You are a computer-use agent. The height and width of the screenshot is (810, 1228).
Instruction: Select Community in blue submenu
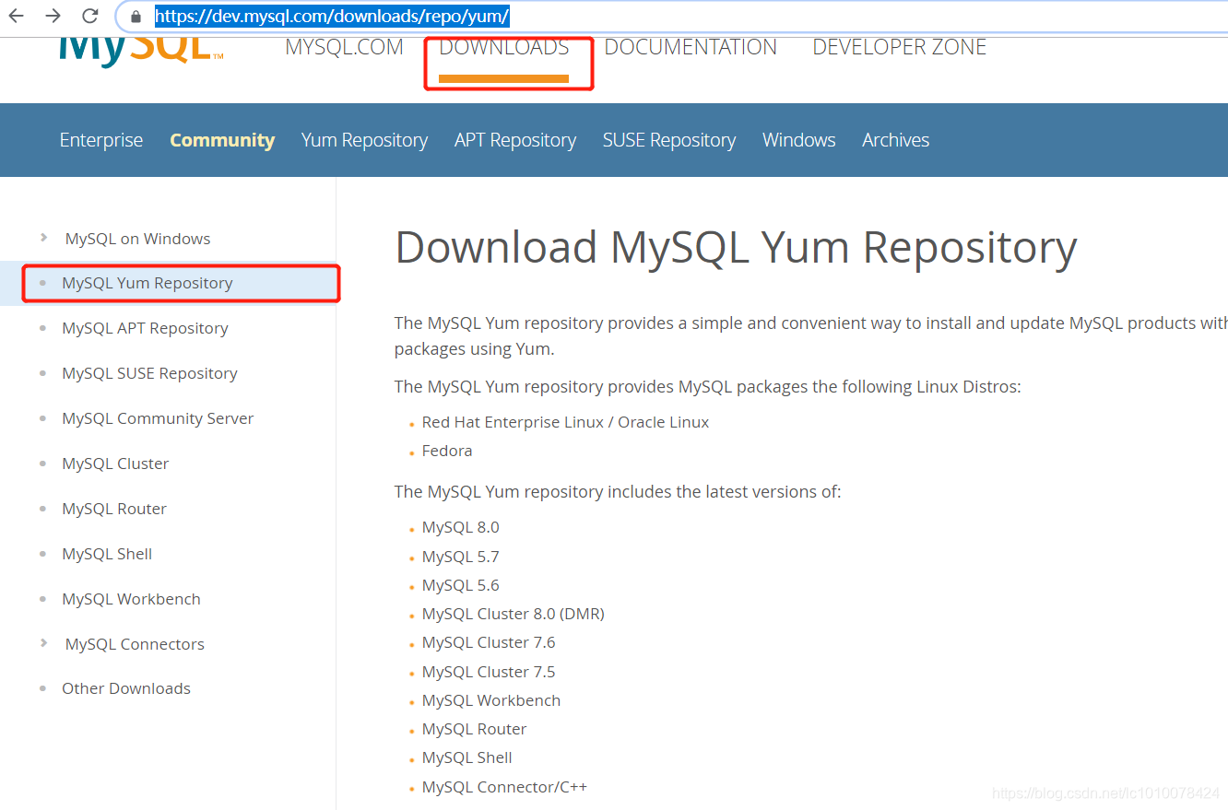pyautogui.click(x=222, y=140)
